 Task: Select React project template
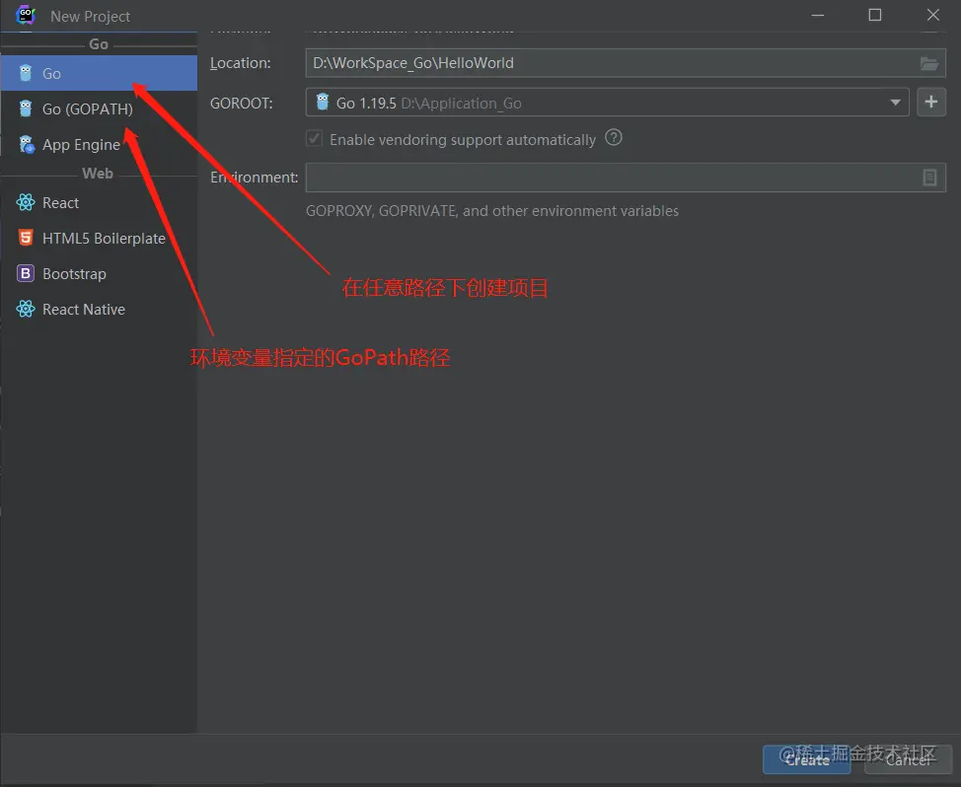99,203
